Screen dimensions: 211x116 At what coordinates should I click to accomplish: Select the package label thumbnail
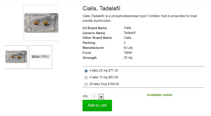(41, 57)
